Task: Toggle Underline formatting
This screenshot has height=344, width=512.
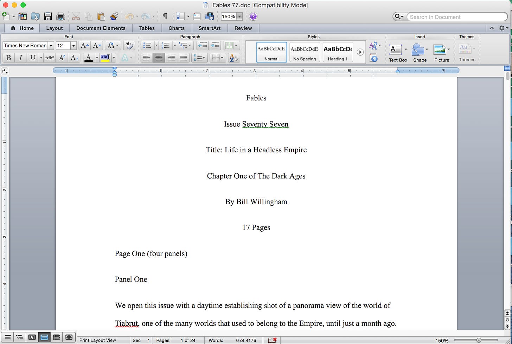Action: click(x=33, y=58)
